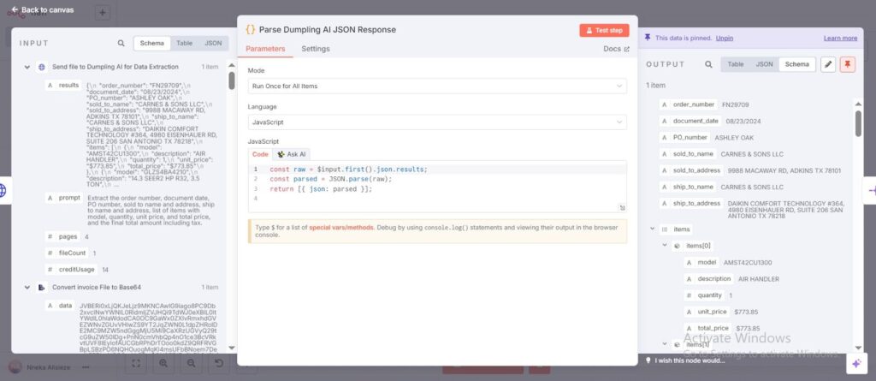
Task: Select the description field of items[0]
Action: coord(708,278)
